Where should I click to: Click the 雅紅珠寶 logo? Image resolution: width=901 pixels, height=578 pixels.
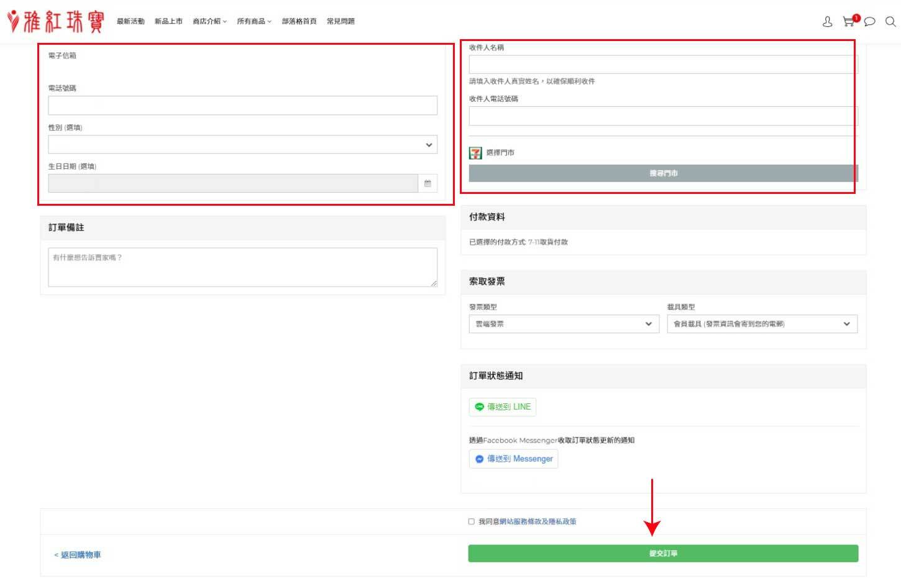55,20
